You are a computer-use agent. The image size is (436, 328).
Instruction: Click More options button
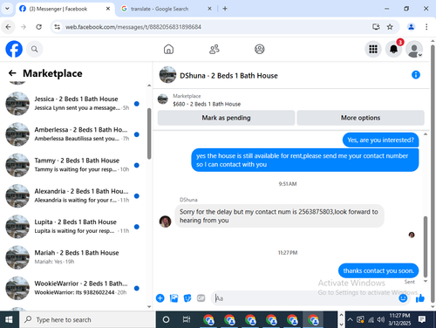tap(360, 118)
